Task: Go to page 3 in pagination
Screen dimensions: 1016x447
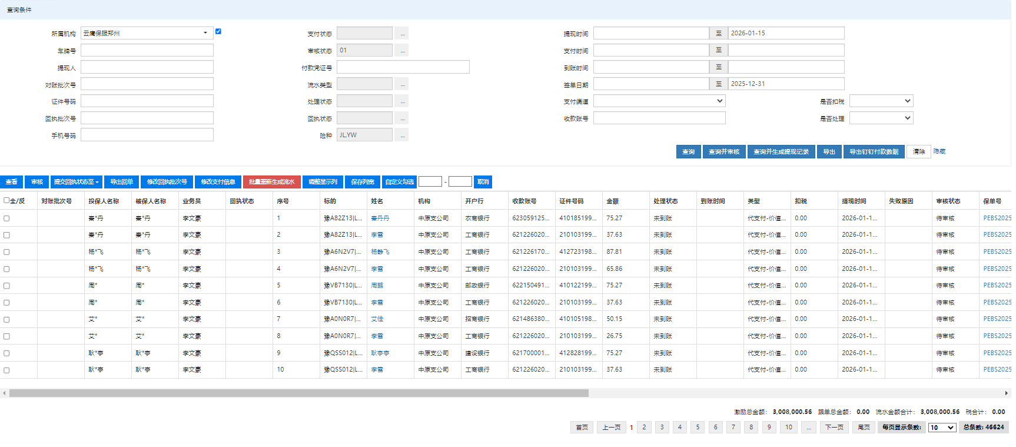Action: (662, 428)
